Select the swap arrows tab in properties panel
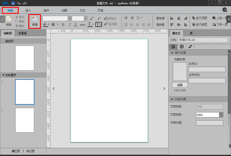The width and height of the screenshot is (231, 156). coord(190,47)
